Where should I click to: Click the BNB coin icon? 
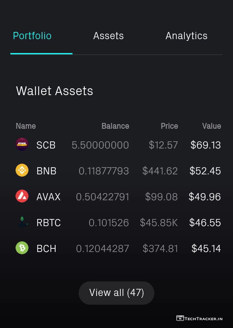(22, 170)
